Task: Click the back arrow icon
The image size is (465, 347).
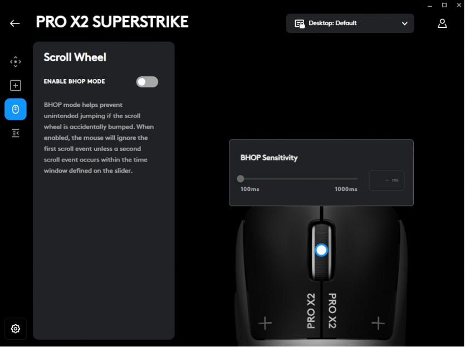Action: pyautogui.click(x=15, y=23)
